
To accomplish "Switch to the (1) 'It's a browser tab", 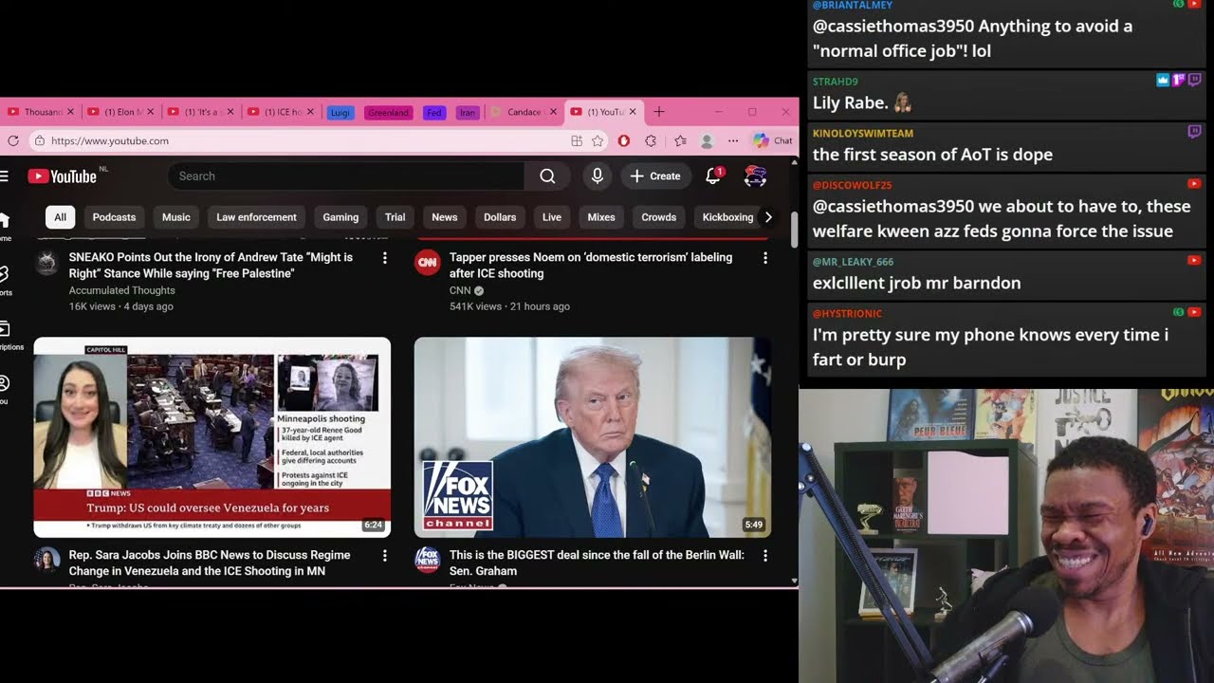I will tap(201, 112).
